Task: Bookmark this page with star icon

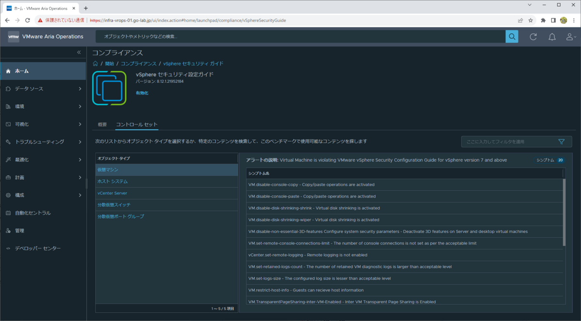Action: (531, 20)
